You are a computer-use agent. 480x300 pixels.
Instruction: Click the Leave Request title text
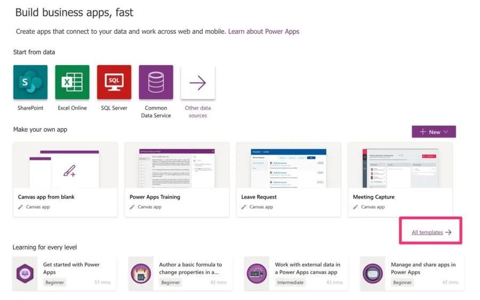[259, 197]
